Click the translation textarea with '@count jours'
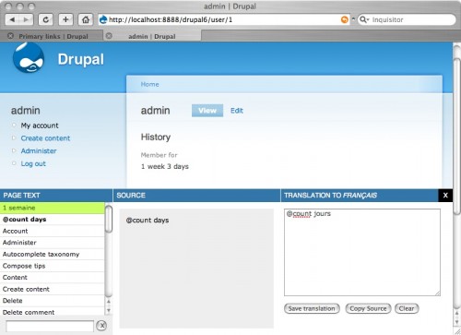Screen dimensions: 461x335 click(362, 252)
